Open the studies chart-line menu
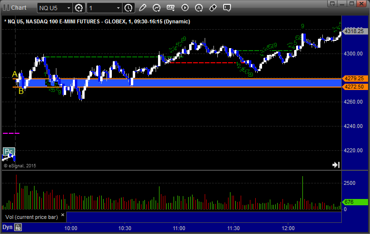Image resolution: width=370 pixels, height=234 pixels. (157, 8)
